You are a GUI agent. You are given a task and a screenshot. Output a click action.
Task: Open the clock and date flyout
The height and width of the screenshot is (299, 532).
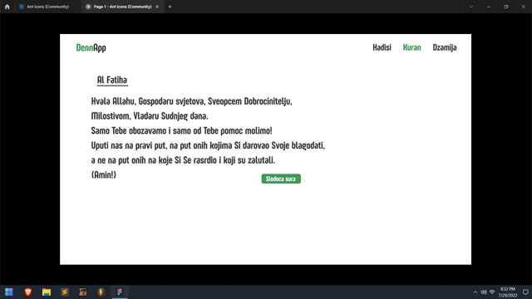pos(508,292)
